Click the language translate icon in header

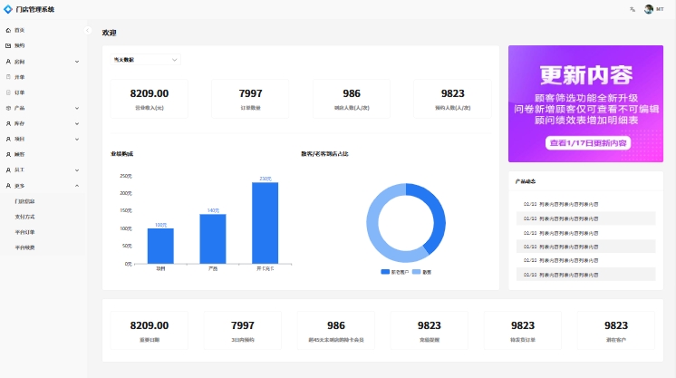(632, 9)
